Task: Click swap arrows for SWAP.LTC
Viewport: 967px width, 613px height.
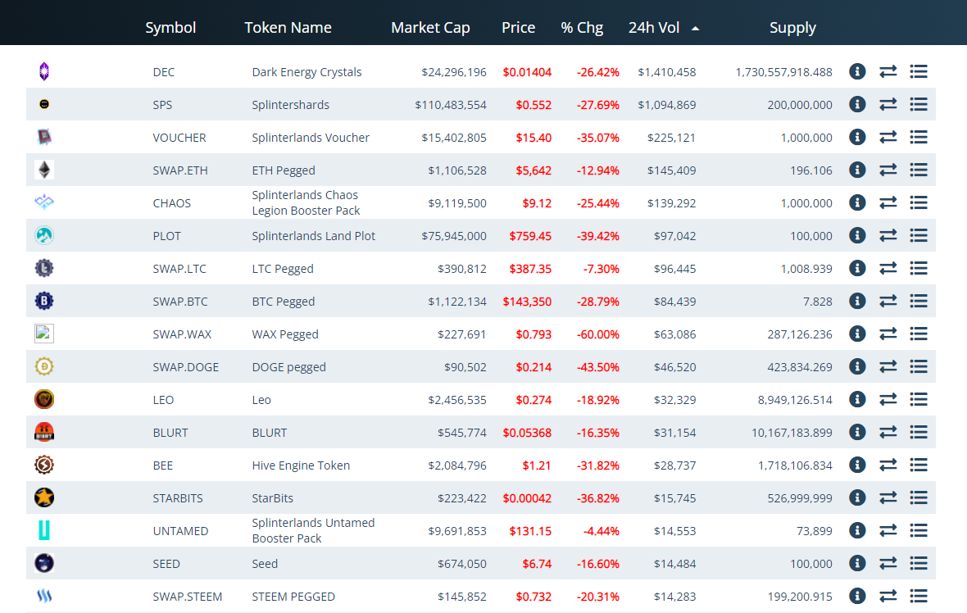Action: pos(888,268)
